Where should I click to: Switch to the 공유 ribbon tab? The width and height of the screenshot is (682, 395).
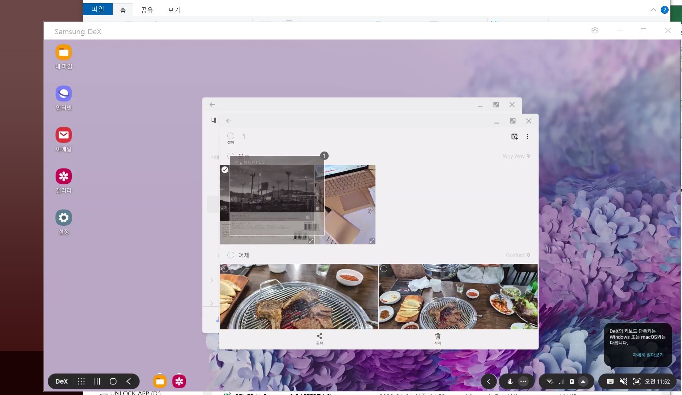click(x=147, y=10)
